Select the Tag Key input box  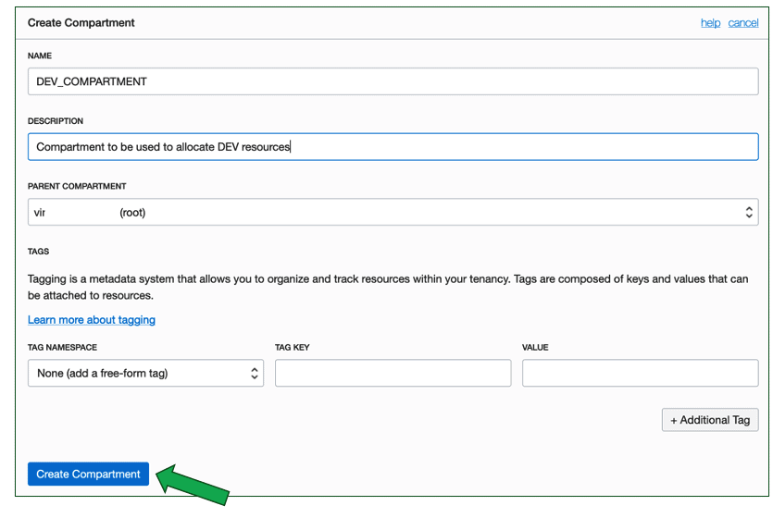pyautogui.click(x=393, y=373)
